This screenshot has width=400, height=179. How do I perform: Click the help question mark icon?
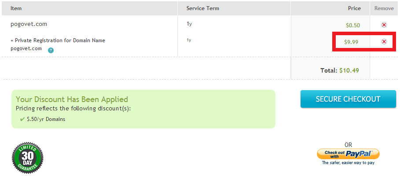pyautogui.click(x=51, y=50)
